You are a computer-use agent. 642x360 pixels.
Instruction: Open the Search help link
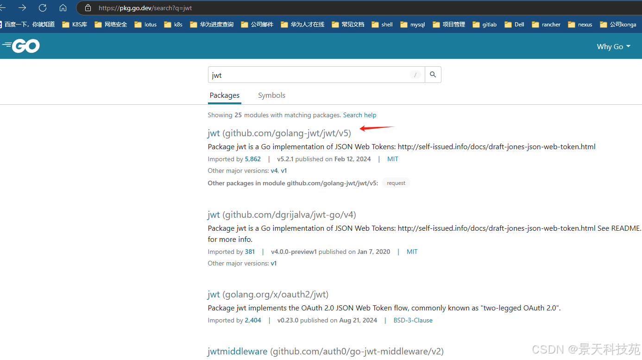tap(359, 115)
